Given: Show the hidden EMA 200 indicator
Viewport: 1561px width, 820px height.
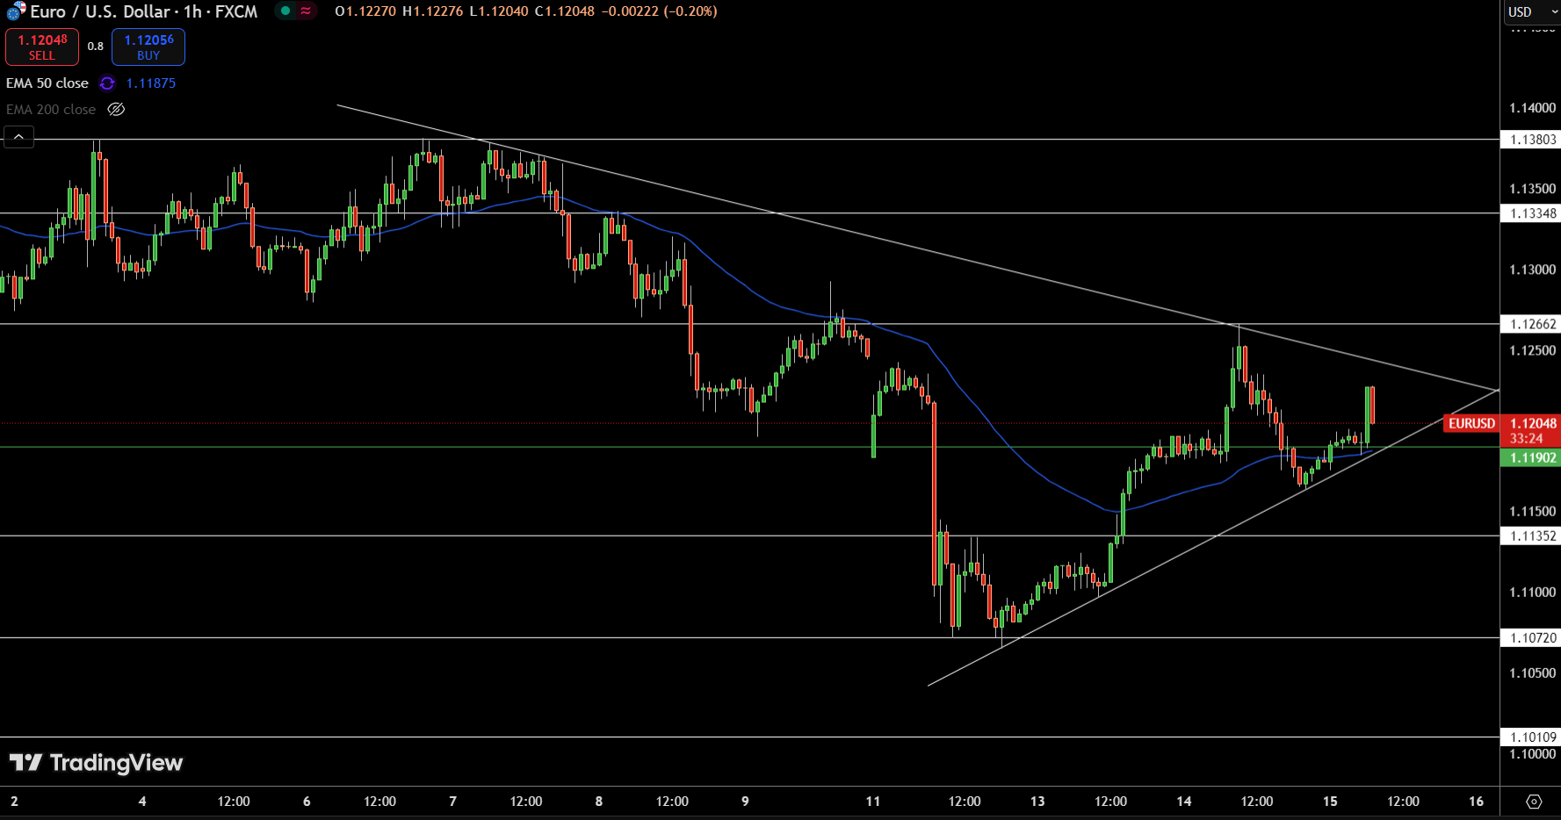Looking at the screenshot, I should point(116,110).
